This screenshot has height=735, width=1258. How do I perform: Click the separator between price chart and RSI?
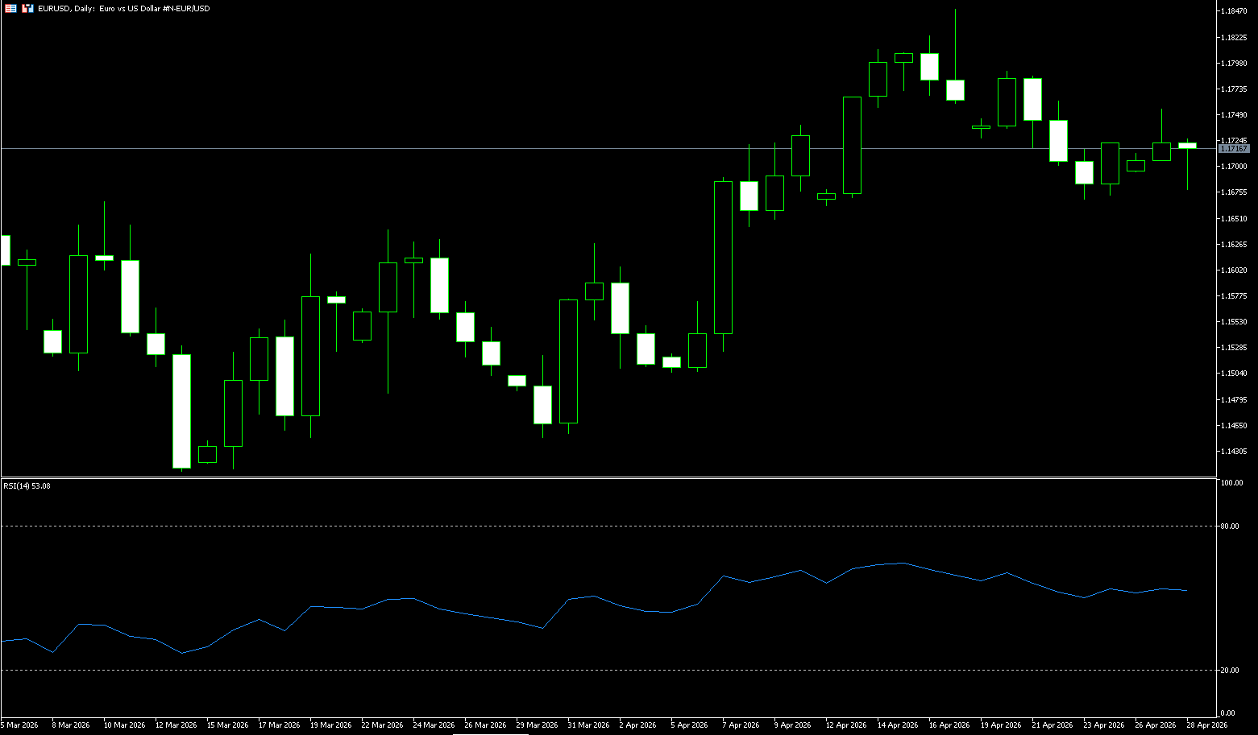pyautogui.click(x=604, y=478)
